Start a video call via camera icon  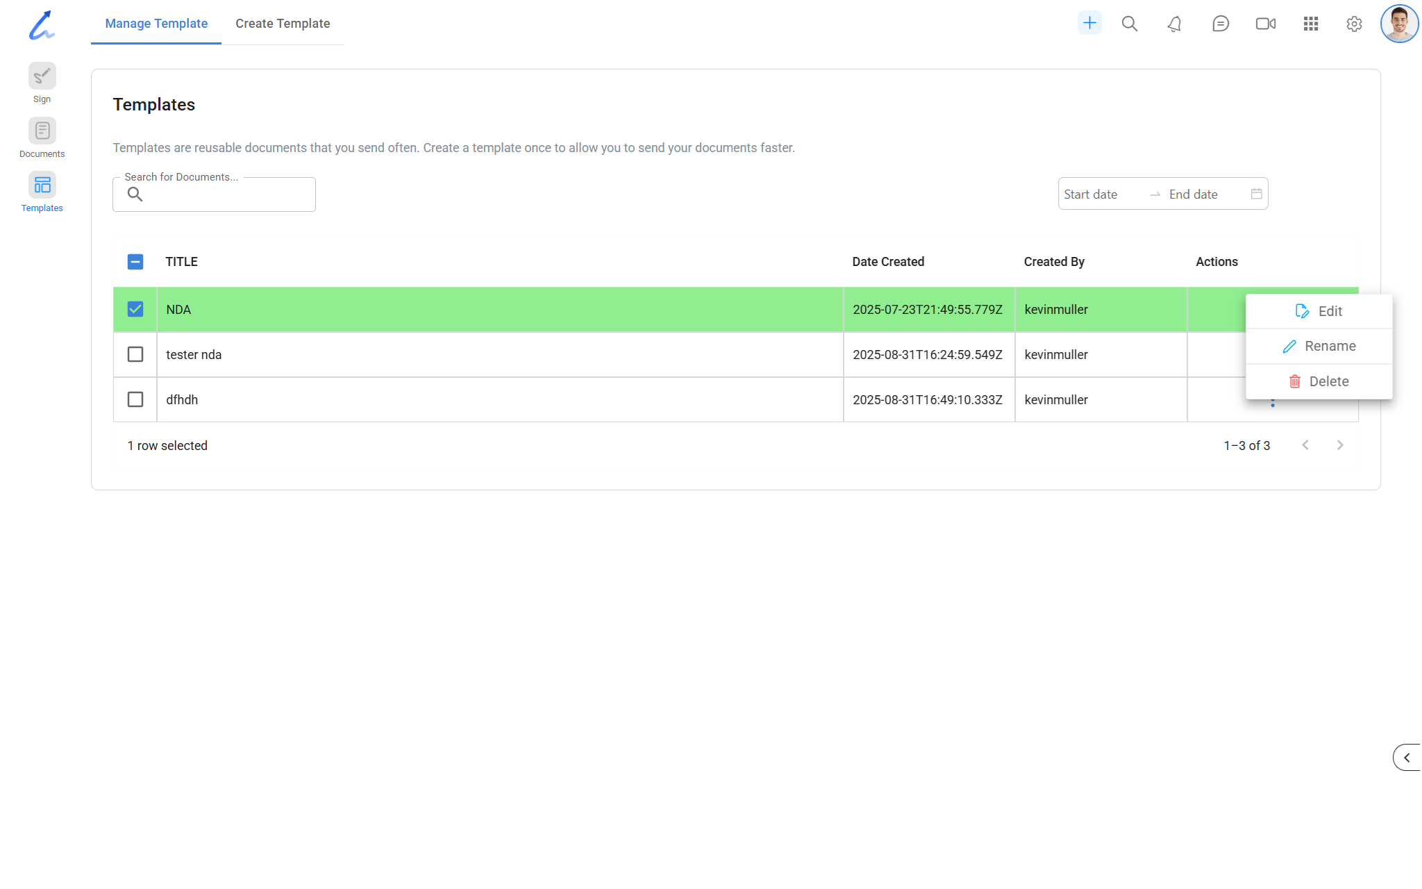click(1265, 24)
